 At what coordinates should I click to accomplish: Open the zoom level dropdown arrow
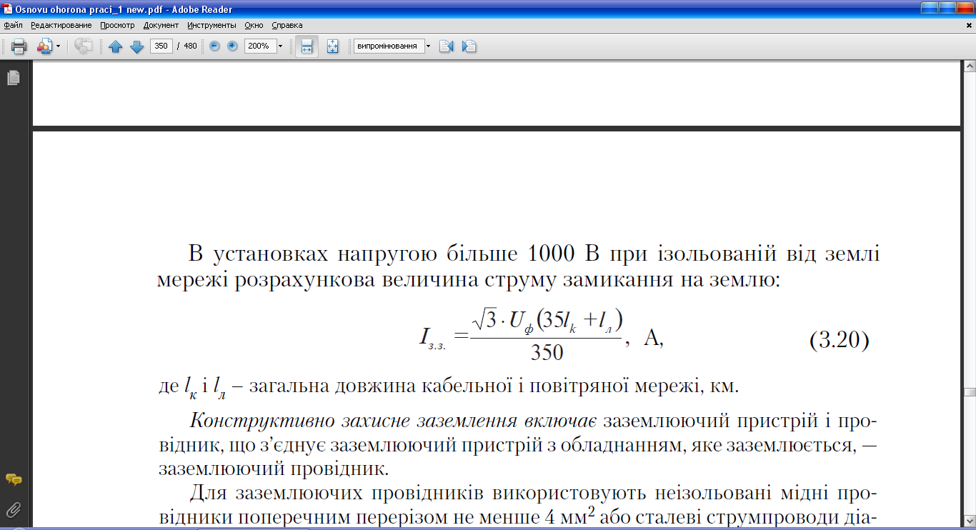click(x=280, y=46)
